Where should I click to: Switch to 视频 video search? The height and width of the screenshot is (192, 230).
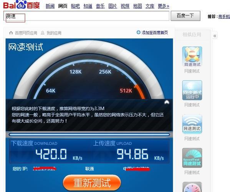point(125,6)
